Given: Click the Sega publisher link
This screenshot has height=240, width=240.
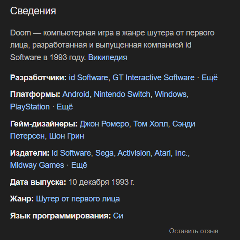Looking at the screenshot, I should pos(104,153).
